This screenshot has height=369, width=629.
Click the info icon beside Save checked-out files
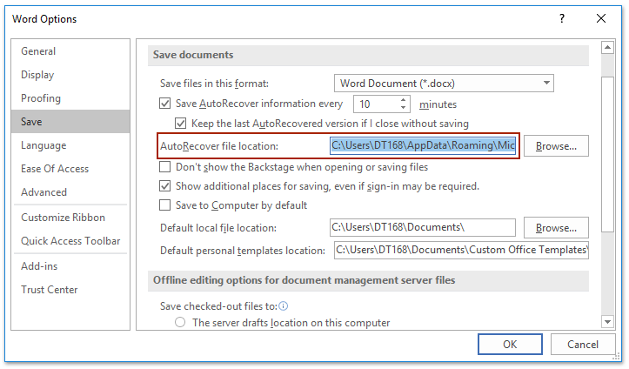[284, 306]
